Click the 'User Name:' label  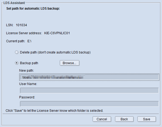click(x=28, y=84)
